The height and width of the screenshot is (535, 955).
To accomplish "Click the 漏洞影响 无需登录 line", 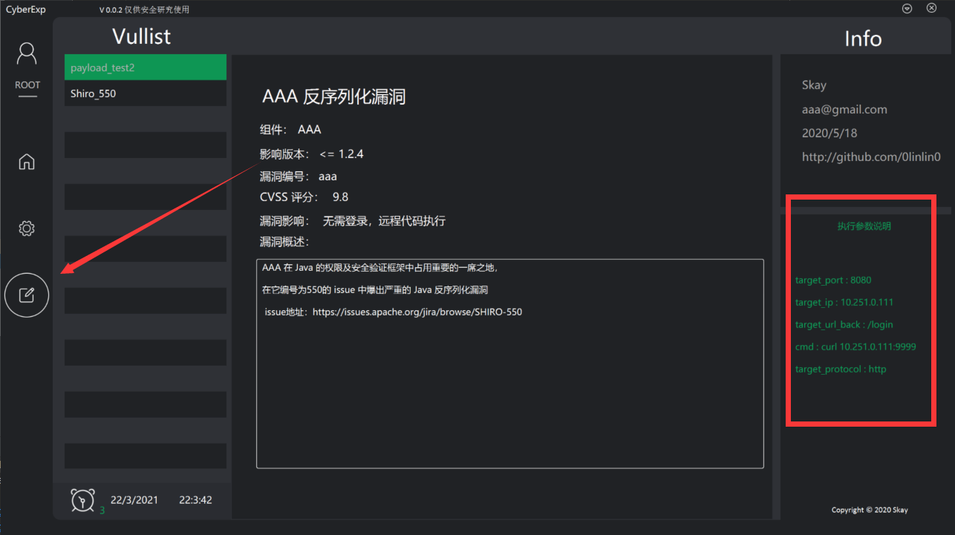I will 353,221.
